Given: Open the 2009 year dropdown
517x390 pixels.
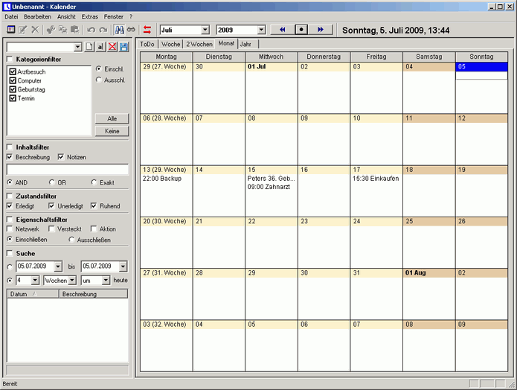Looking at the screenshot, I should (261, 30).
